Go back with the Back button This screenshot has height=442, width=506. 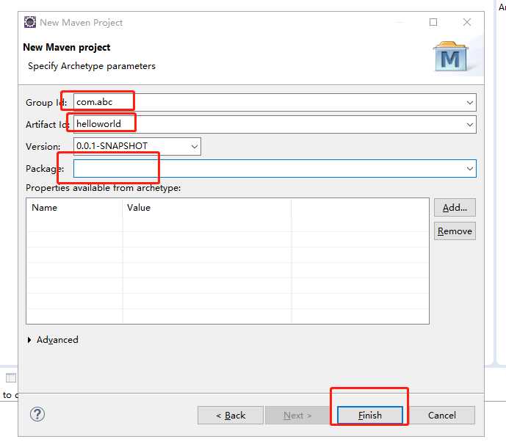pyautogui.click(x=231, y=415)
